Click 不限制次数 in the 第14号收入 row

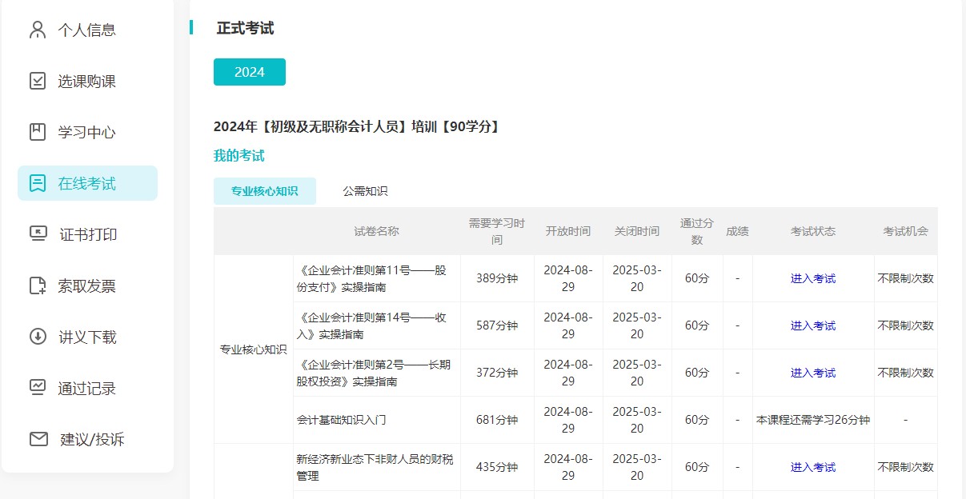906,325
